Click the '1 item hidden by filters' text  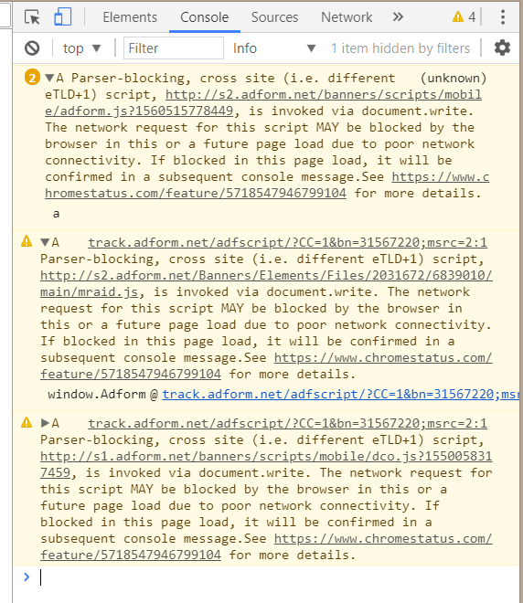[x=400, y=48]
